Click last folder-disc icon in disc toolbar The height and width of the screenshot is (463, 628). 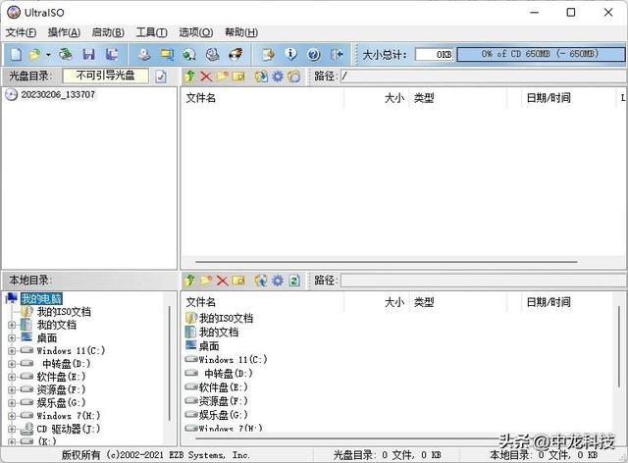click(x=294, y=77)
